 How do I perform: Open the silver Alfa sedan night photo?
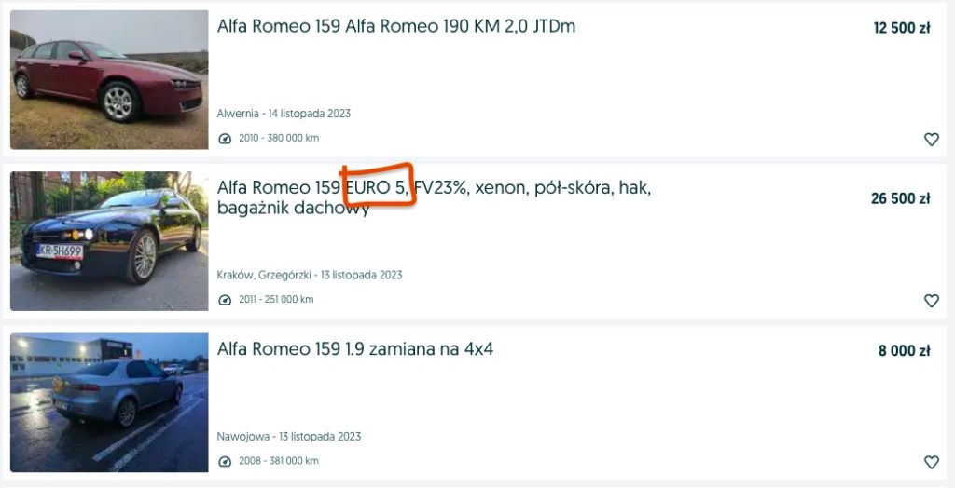(x=109, y=402)
